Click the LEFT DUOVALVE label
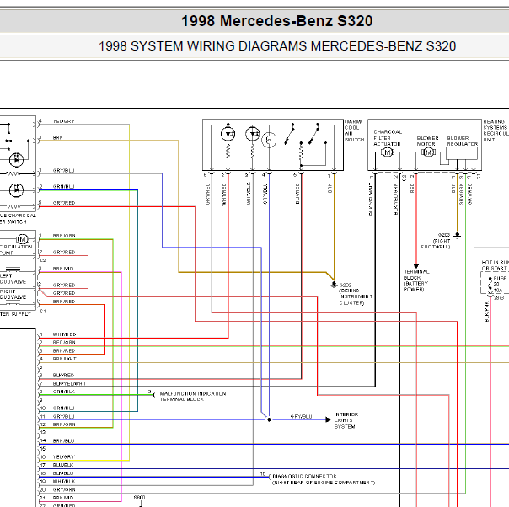Viewport: 509px width, 507px height. (x=13, y=279)
